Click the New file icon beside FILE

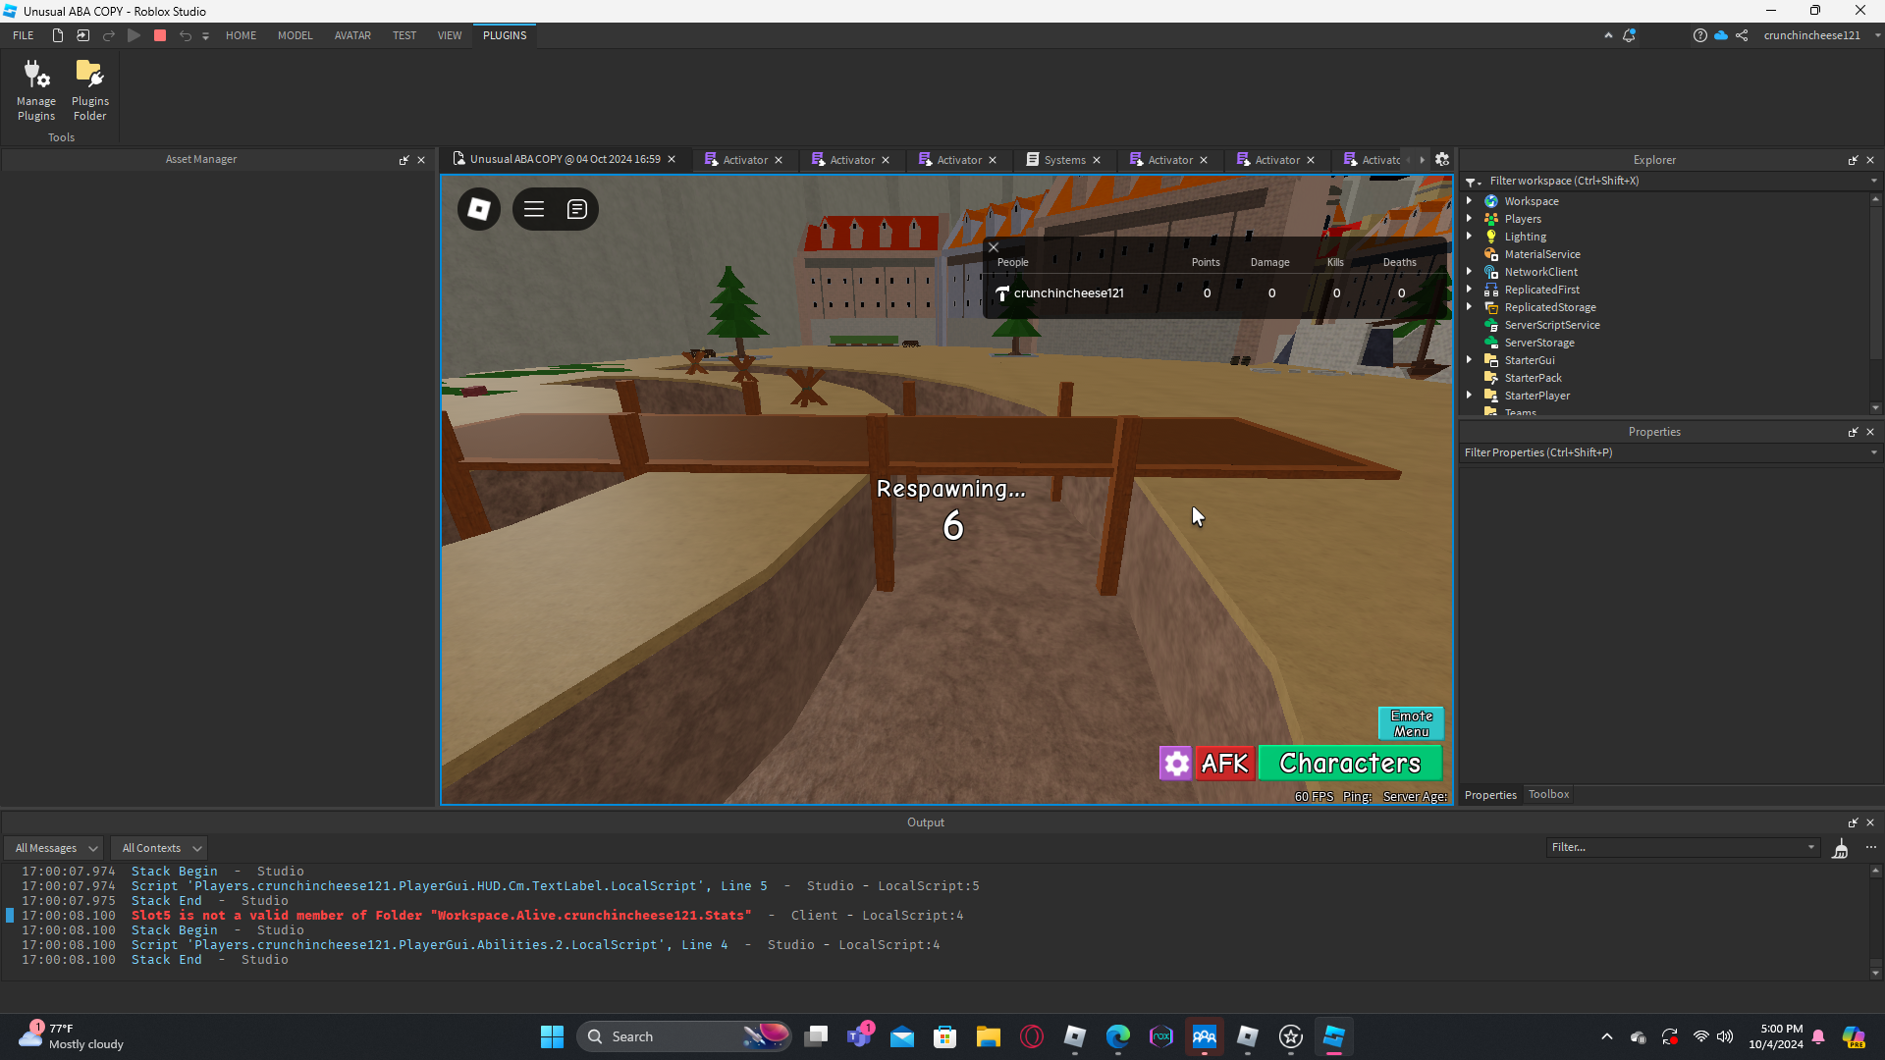tap(58, 35)
